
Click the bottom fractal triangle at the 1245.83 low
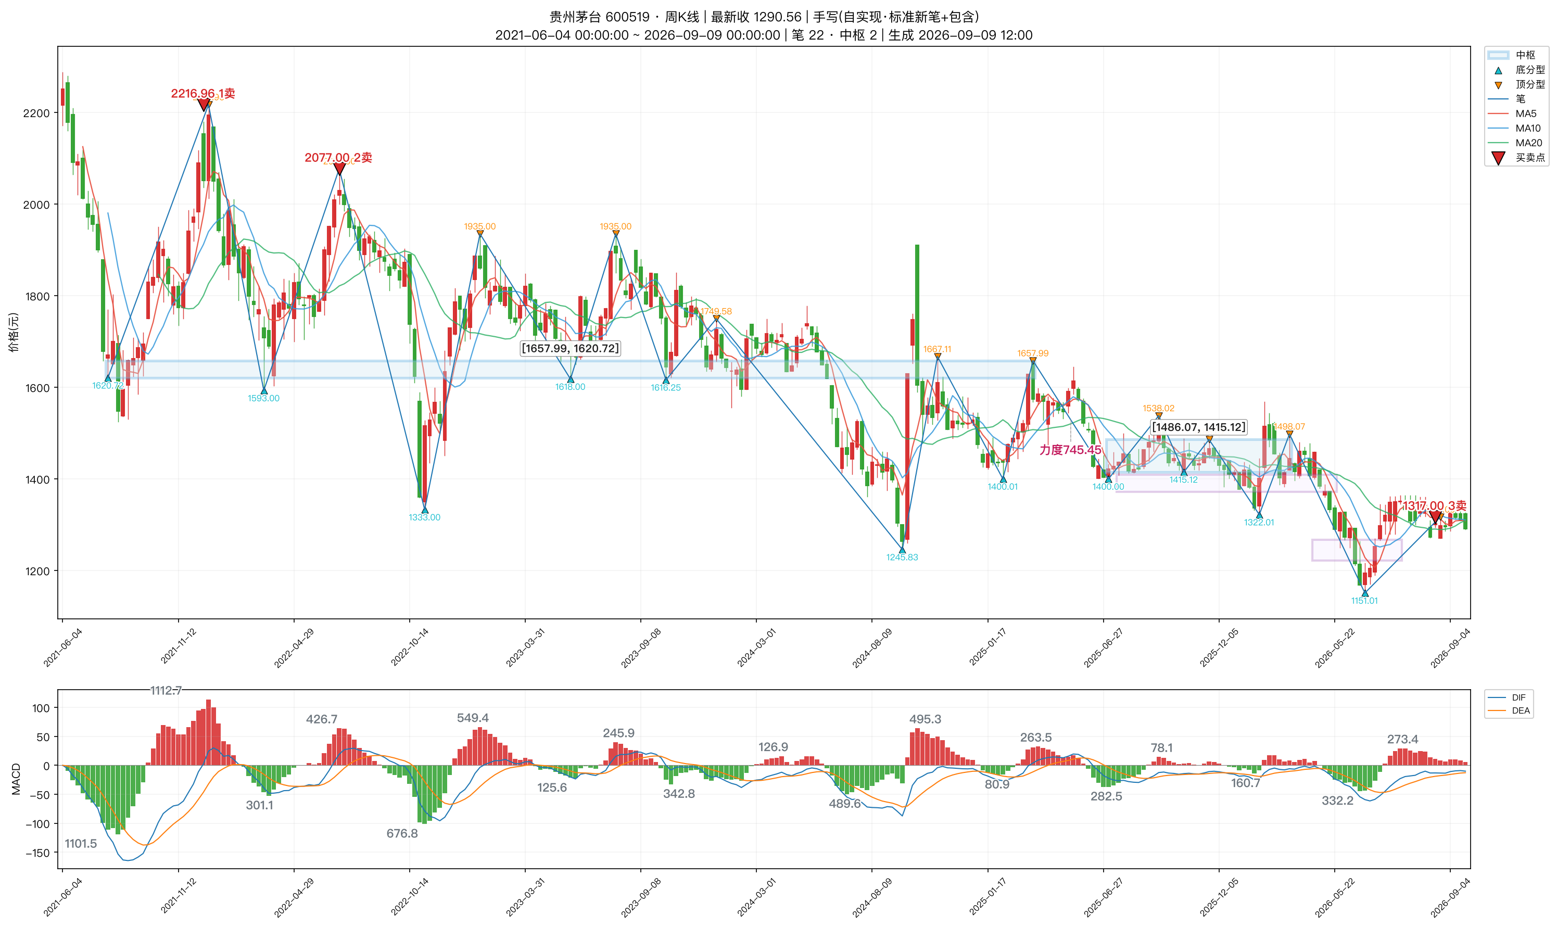pos(902,550)
